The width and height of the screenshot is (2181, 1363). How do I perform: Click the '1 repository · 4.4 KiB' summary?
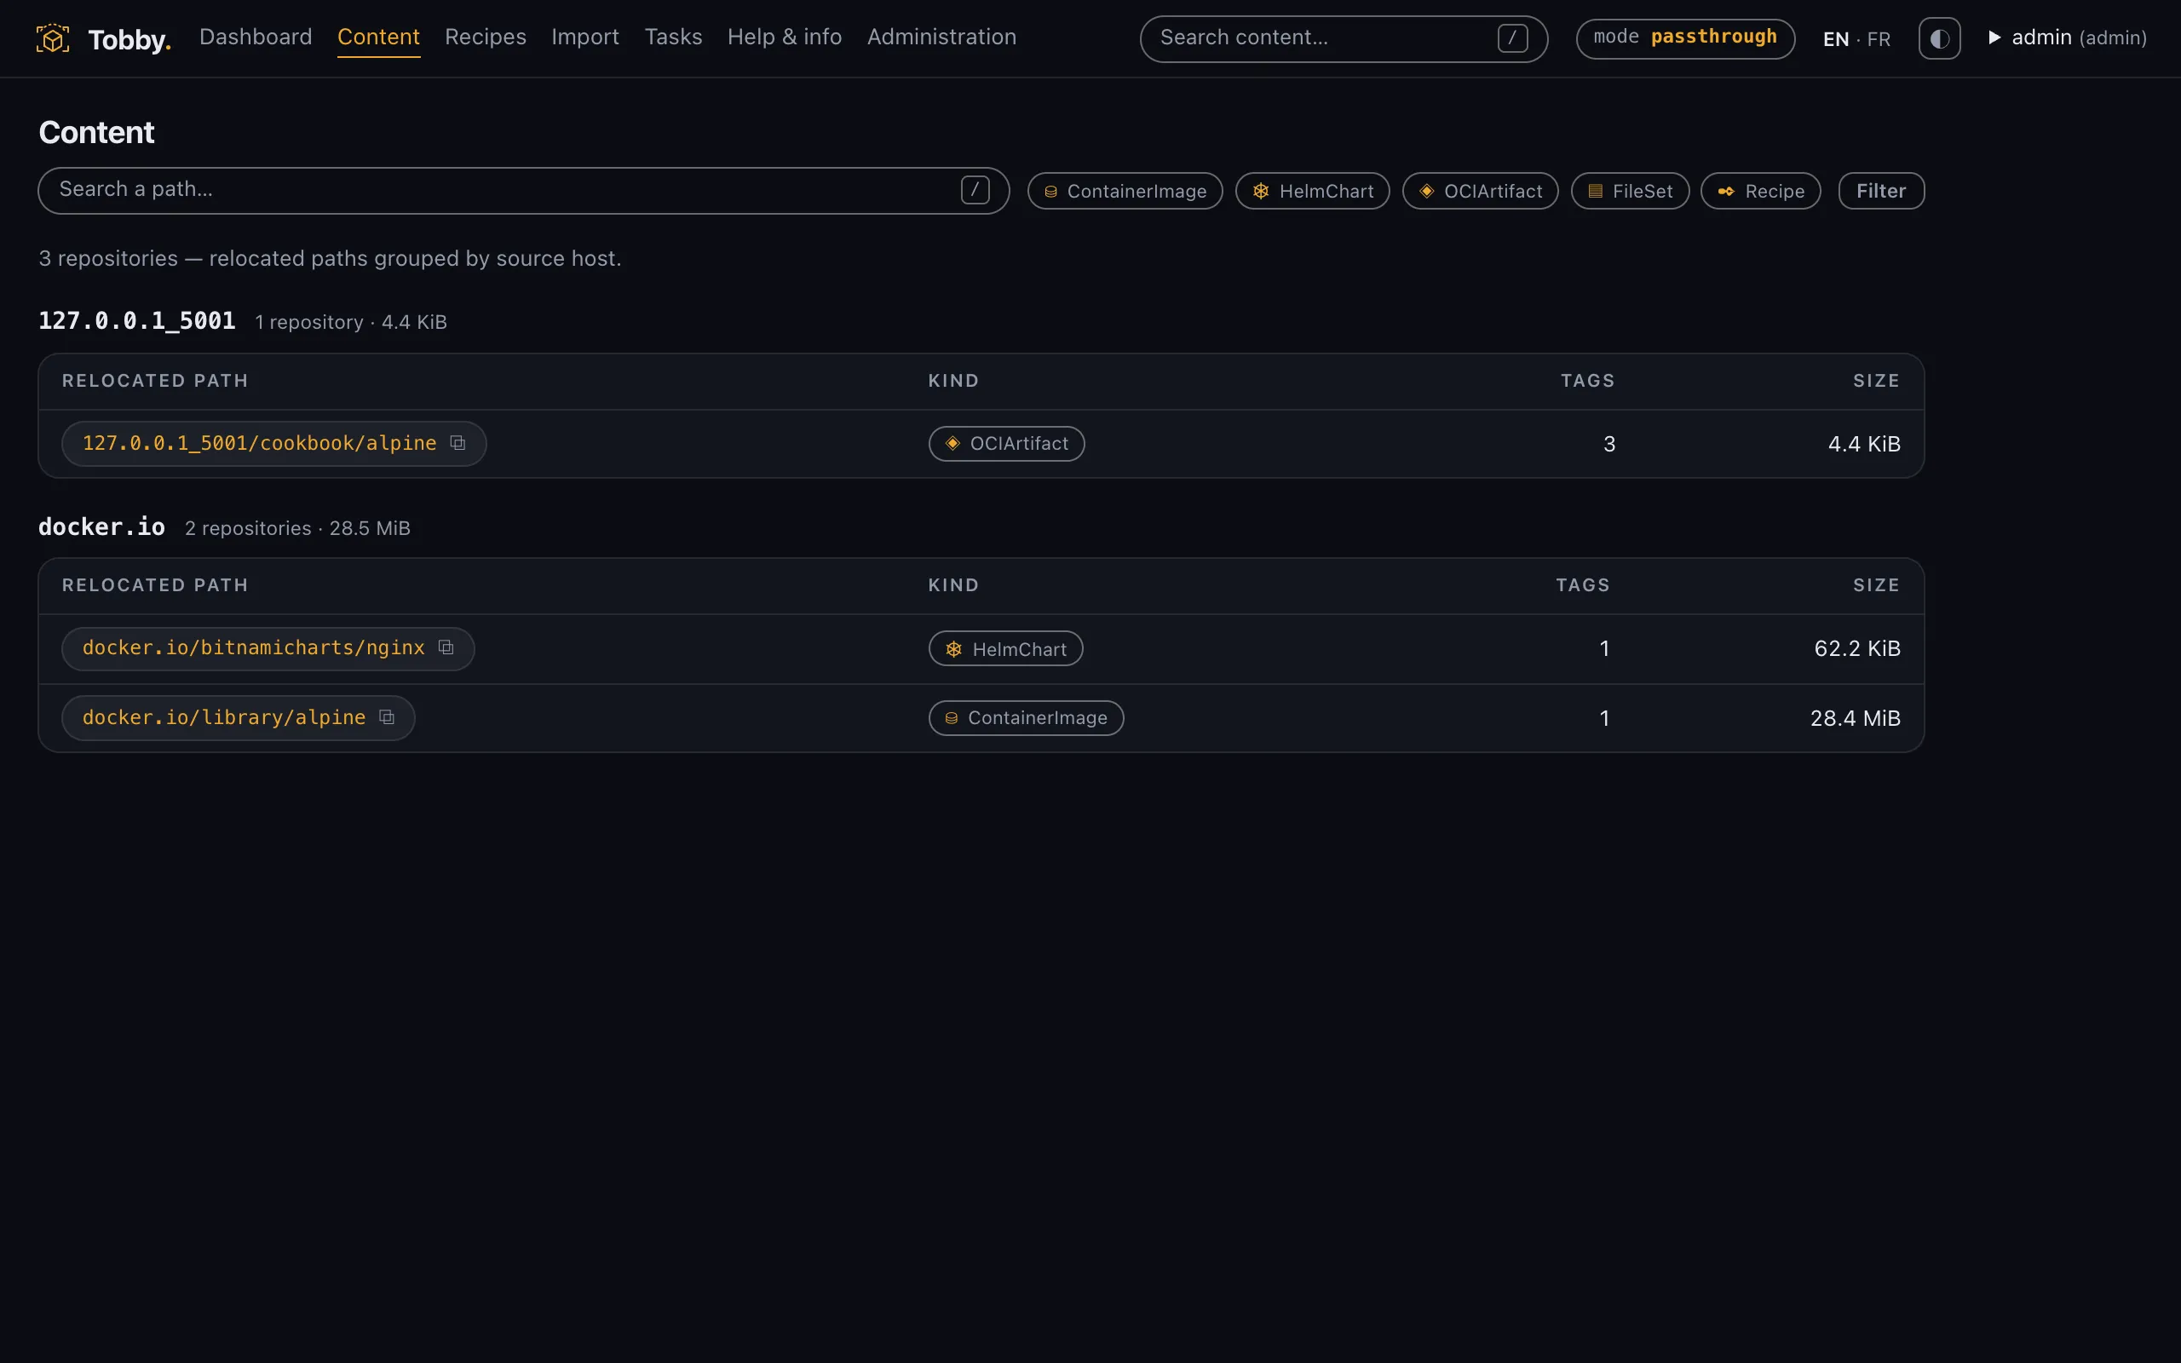[x=351, y=323]
